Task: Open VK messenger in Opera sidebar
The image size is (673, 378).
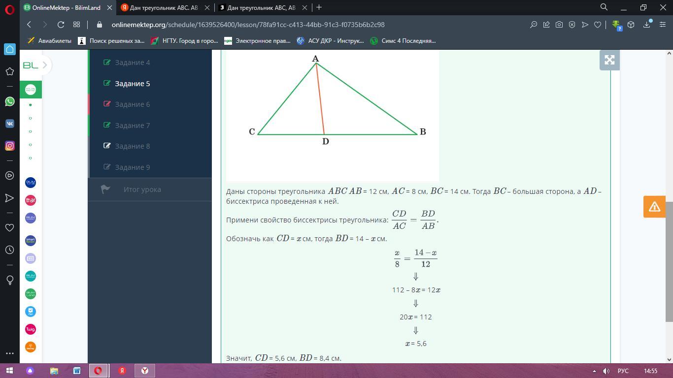Action: pyautogui.click(x=9, y=124)
